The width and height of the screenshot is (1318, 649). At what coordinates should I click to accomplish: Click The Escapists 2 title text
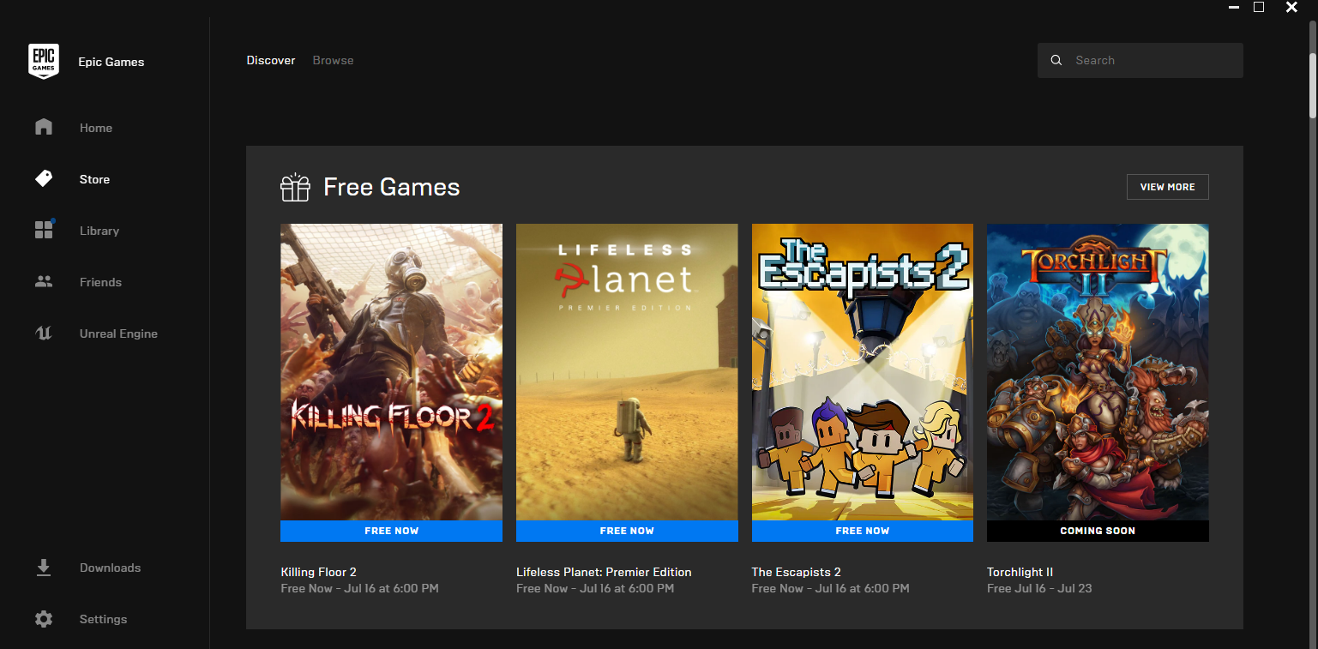pyautogui.click(x=796, y=572)
